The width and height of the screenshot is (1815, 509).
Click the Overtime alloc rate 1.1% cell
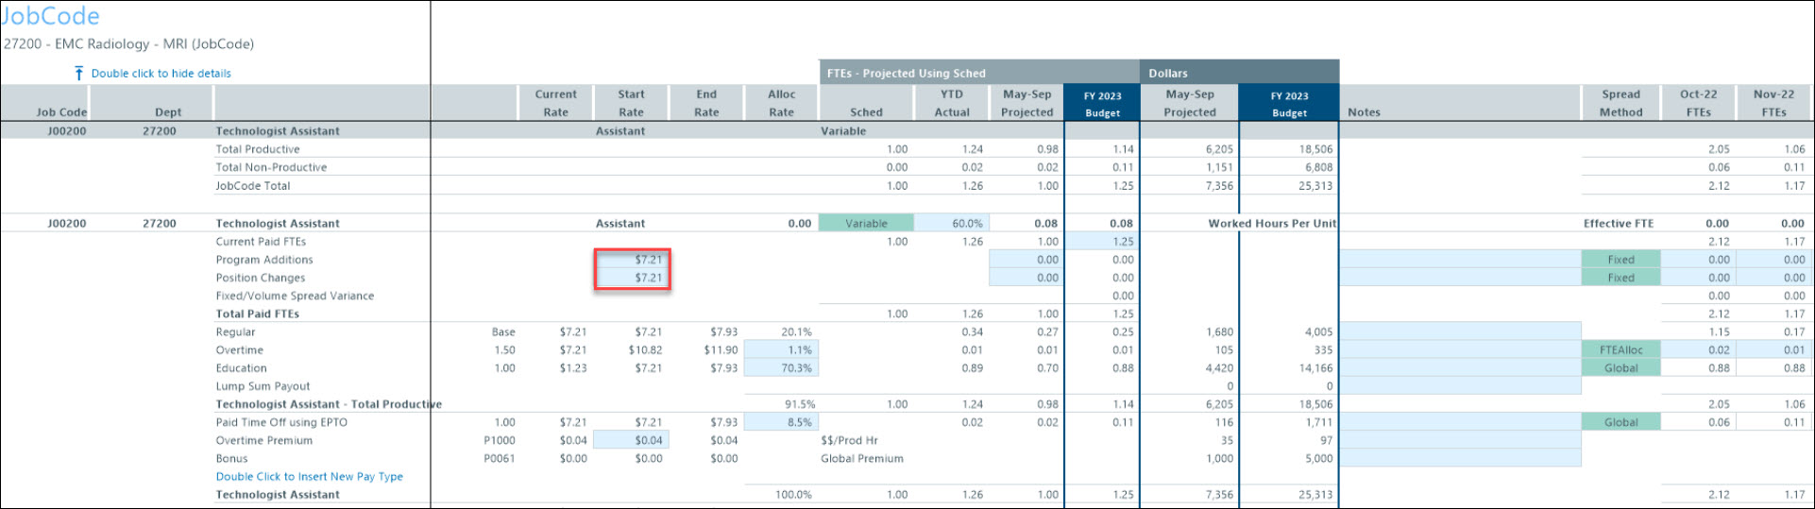pos(781,350)
